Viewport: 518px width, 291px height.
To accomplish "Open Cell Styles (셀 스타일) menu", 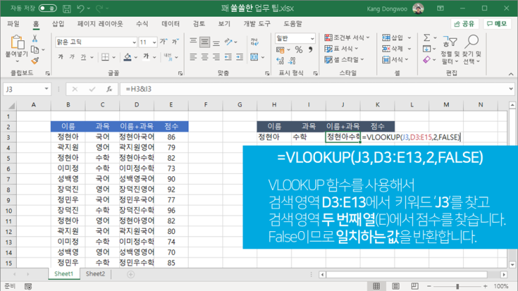I will click(344, 60).
